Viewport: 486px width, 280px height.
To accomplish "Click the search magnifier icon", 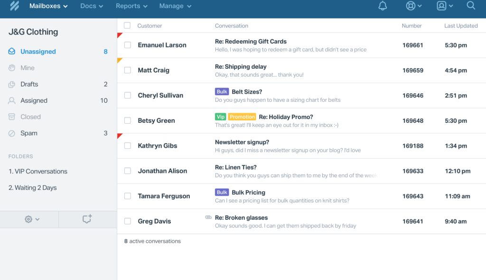I will [471, 6].
